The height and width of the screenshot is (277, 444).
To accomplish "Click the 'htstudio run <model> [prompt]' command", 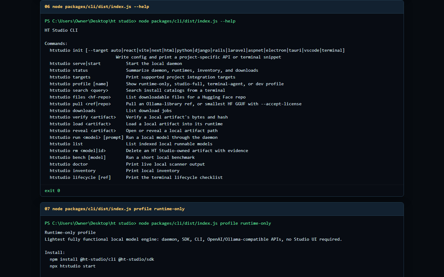I will click(87, 137).
